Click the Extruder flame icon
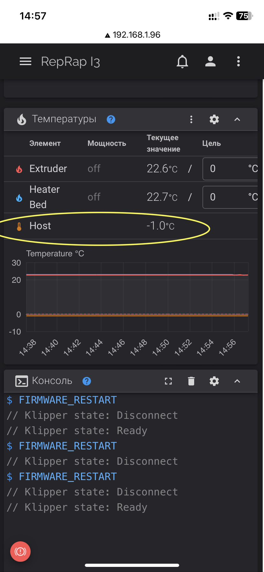This screenshot has width=264, height=572. coord(19,169)
